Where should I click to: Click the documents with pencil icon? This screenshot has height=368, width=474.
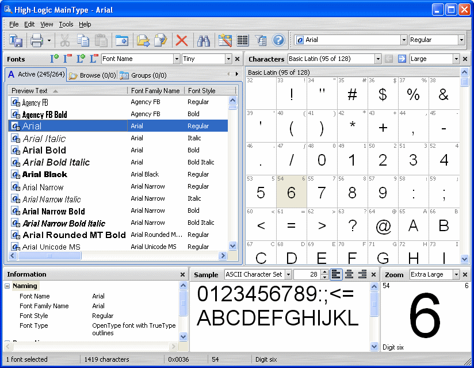[161, 40]
